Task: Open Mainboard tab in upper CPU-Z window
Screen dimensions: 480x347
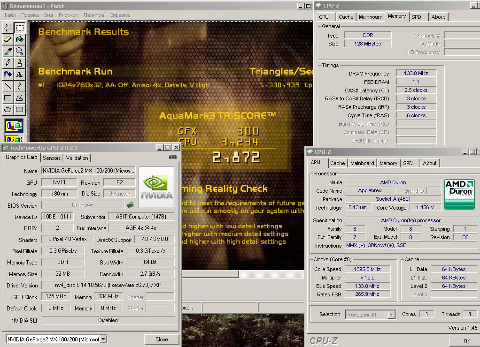Action: [x=371, y=17]
